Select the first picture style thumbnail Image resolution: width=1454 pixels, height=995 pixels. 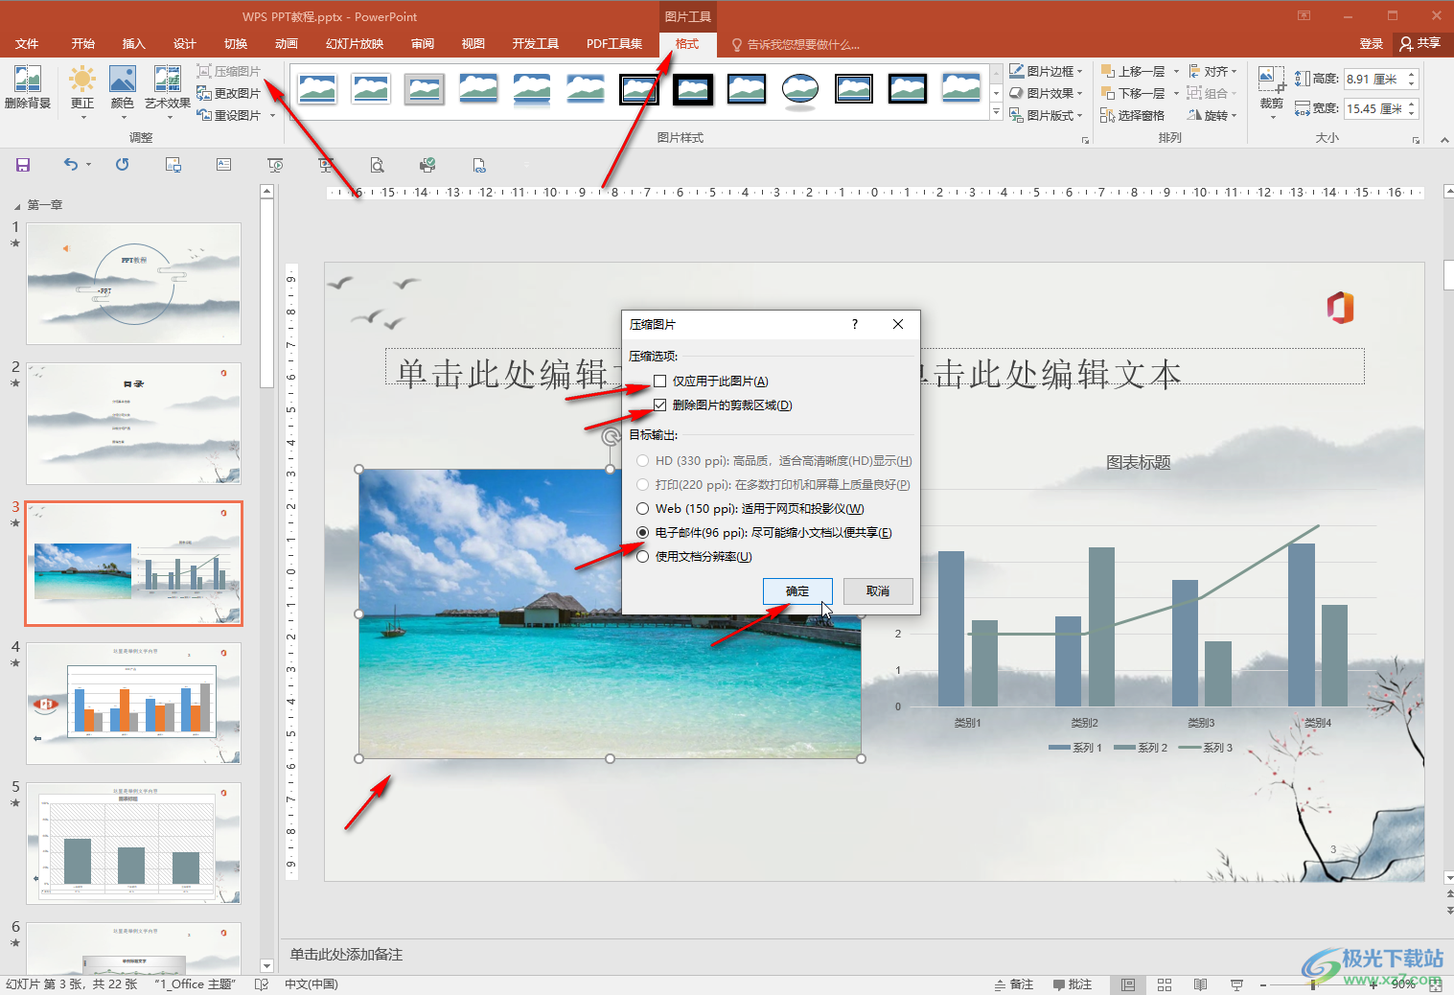316,89
